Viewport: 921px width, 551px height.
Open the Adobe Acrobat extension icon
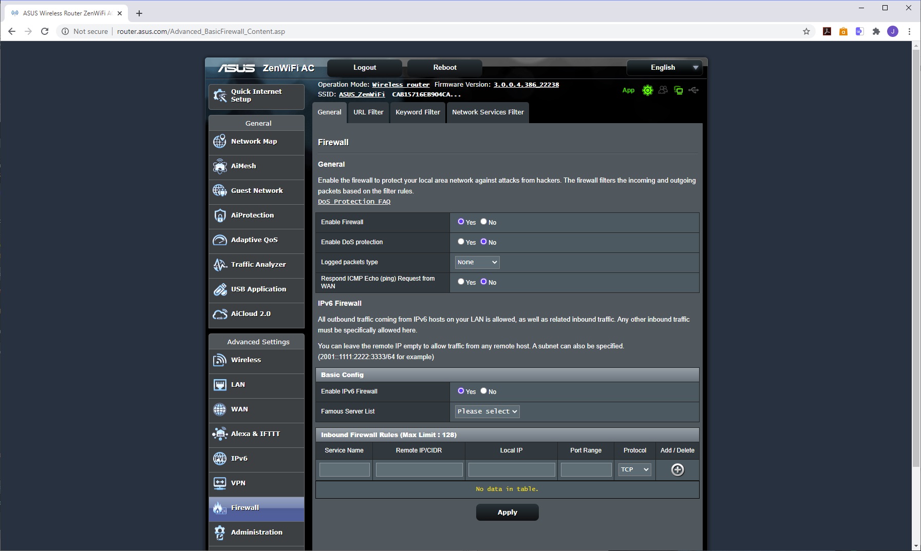pyautogui.click(x=827, y=31)
